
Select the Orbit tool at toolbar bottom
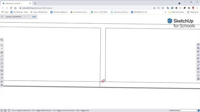2,85
